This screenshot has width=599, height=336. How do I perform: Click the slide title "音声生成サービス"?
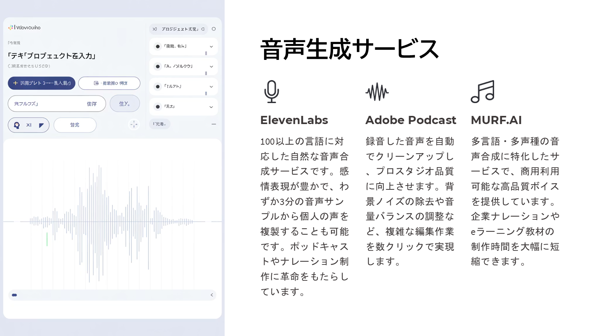tap(350, 49)
